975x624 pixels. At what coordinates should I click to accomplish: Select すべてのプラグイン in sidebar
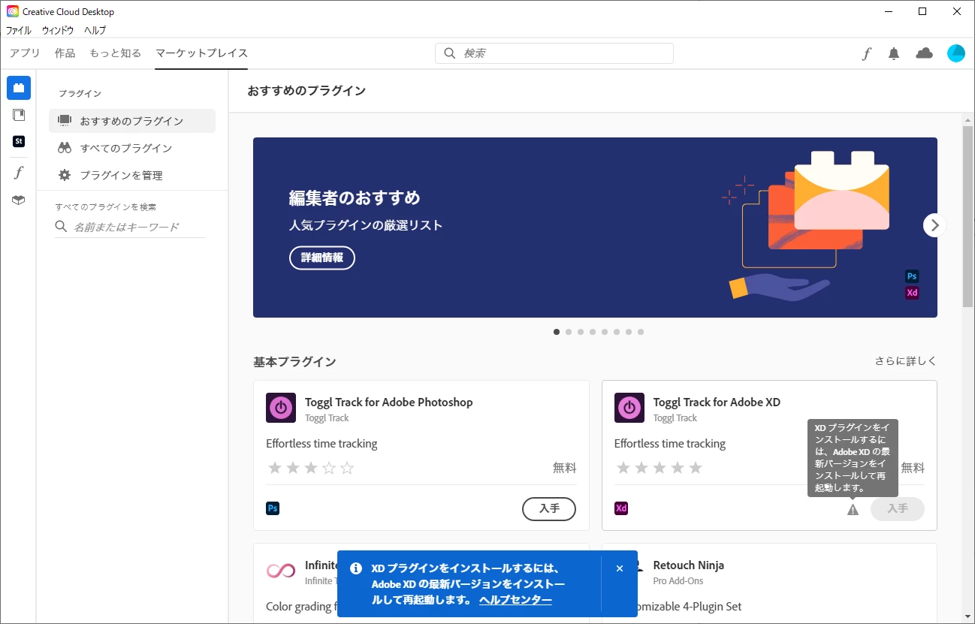tap(132, 148)
